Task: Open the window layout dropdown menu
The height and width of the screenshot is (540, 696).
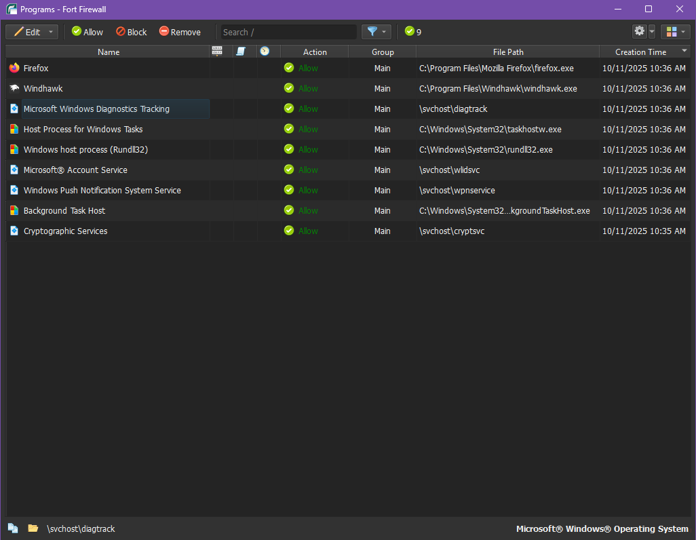Action: click(x=675, y=32)
